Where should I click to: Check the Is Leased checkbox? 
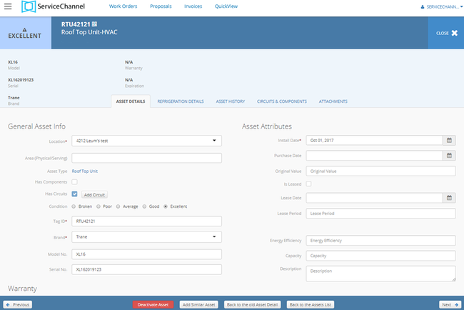point(308,184)
